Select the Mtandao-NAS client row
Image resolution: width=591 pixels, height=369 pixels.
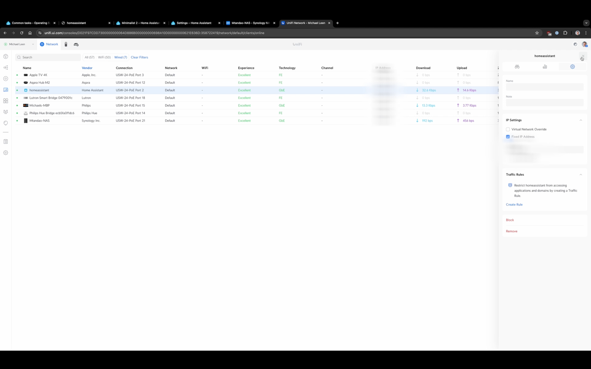pos(40,121)
